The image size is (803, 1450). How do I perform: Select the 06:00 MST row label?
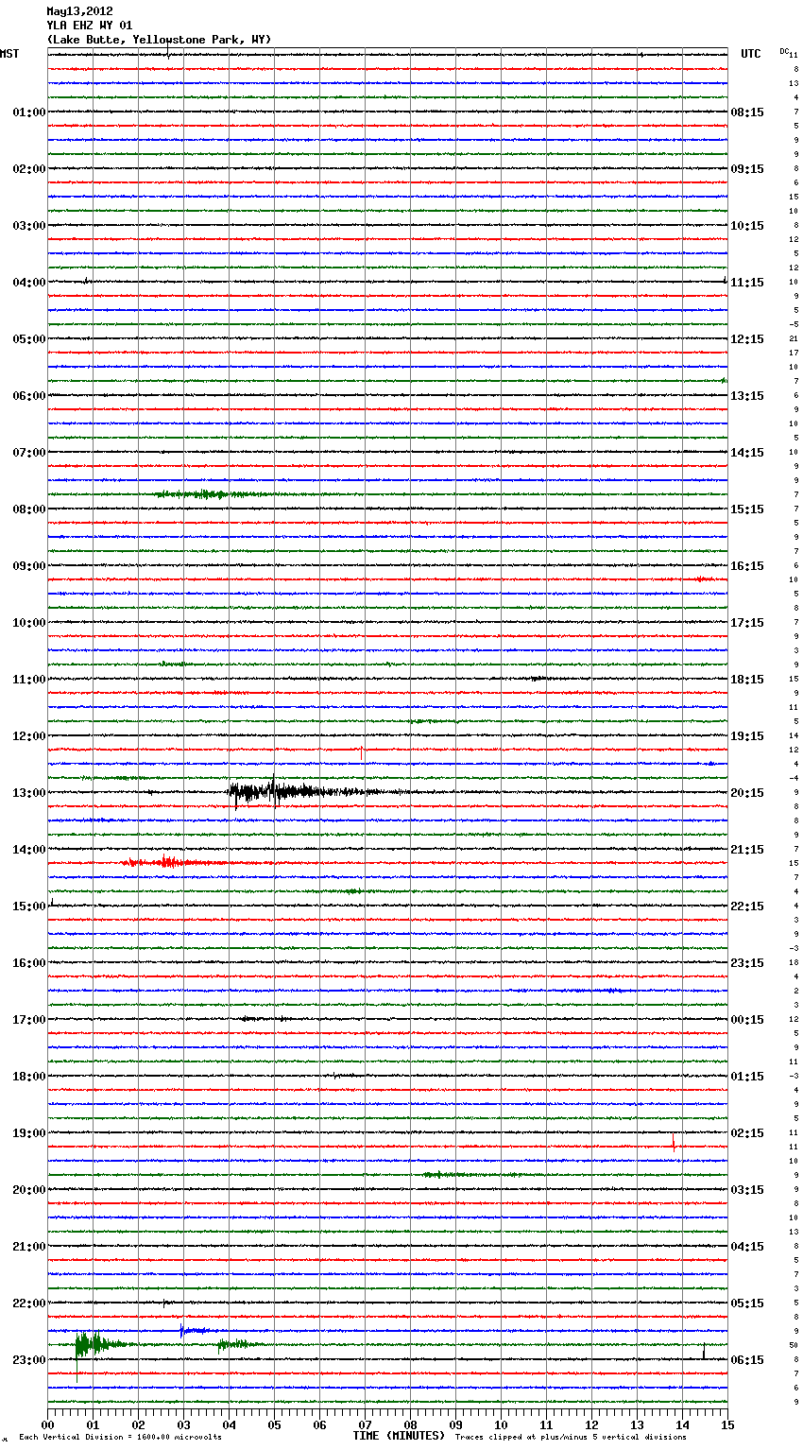pos(29,396)
